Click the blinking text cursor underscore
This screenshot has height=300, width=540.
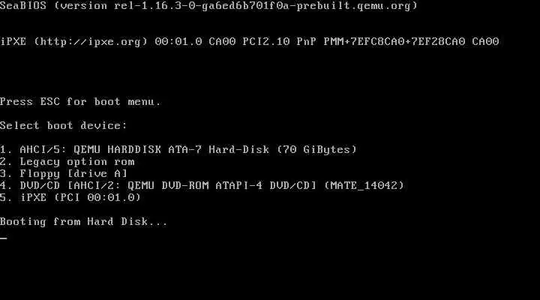tap(4, 238)
